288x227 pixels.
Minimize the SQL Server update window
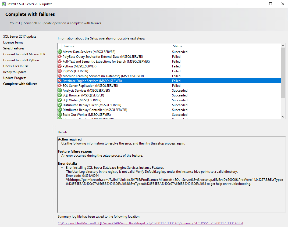[258, 4]
